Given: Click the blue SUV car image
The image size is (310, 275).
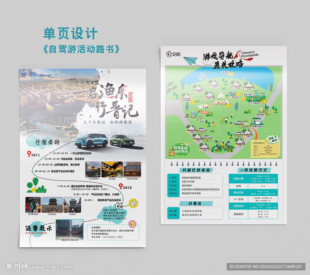Looking at the screenshot, I should (91, 141).
